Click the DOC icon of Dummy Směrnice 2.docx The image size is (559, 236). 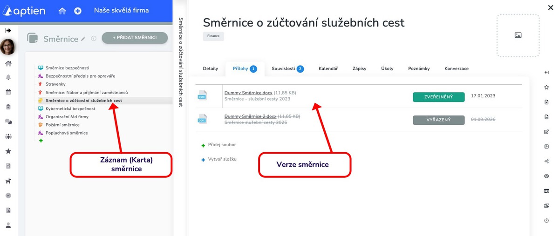pyautogui.click(x=202, y=119)
